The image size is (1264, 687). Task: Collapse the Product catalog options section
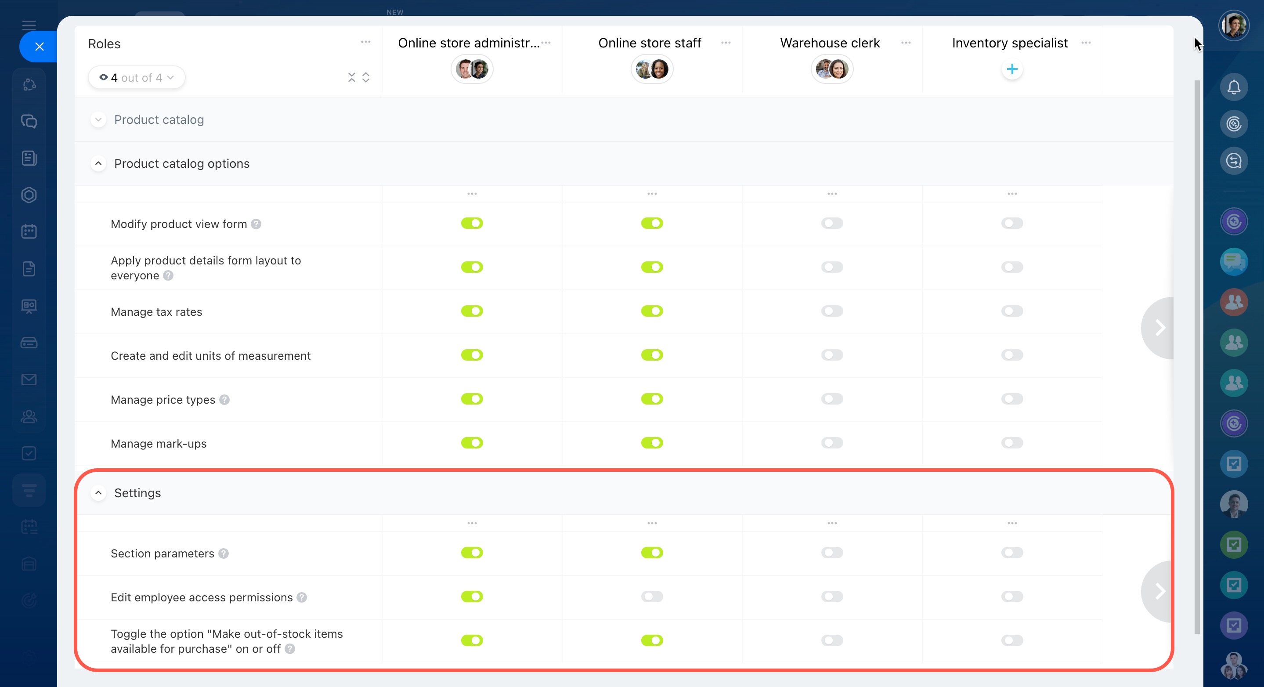pyautogui.click(x=98, y=163)
